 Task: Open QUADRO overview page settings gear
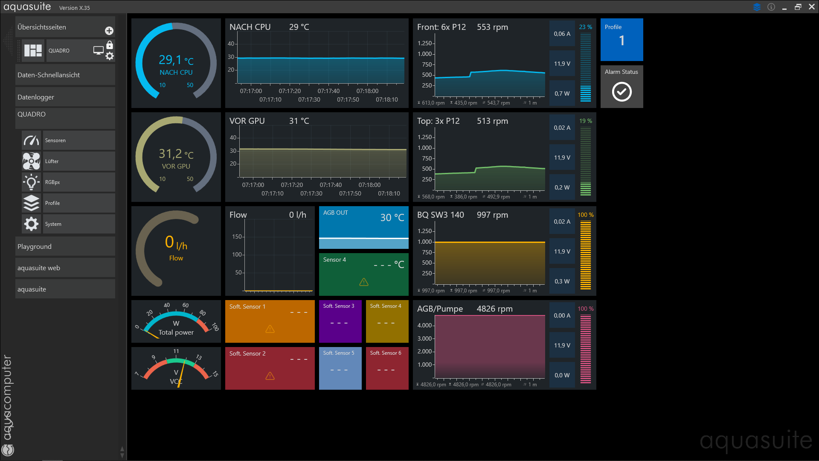point(110,56)
